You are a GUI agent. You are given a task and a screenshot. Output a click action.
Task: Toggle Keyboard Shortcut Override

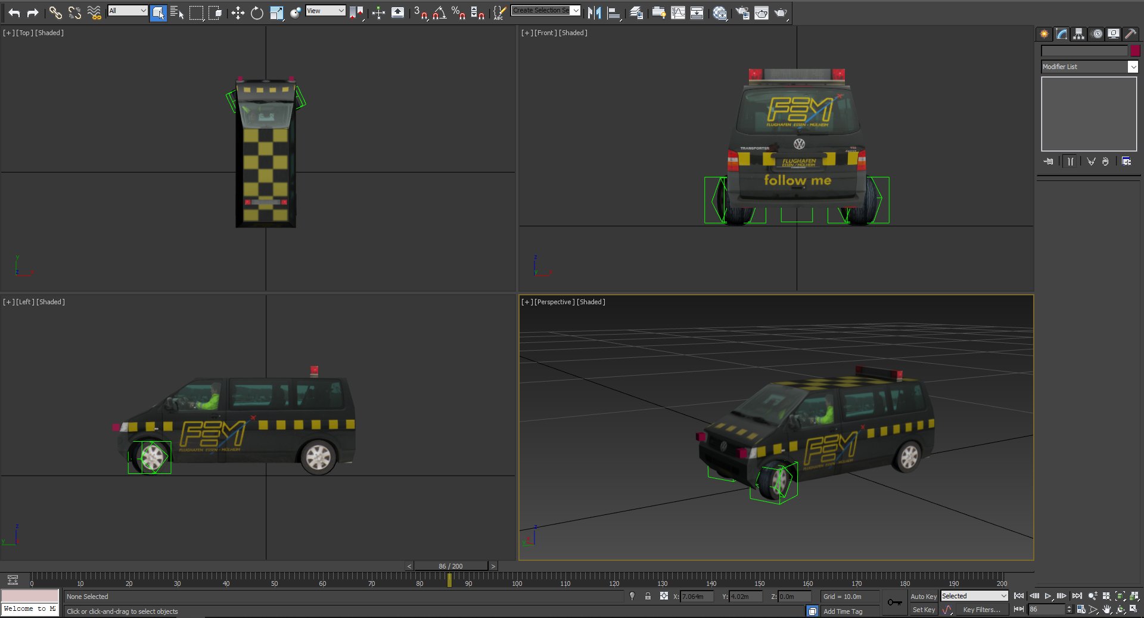pyautogui.click(x=397, y=13)
